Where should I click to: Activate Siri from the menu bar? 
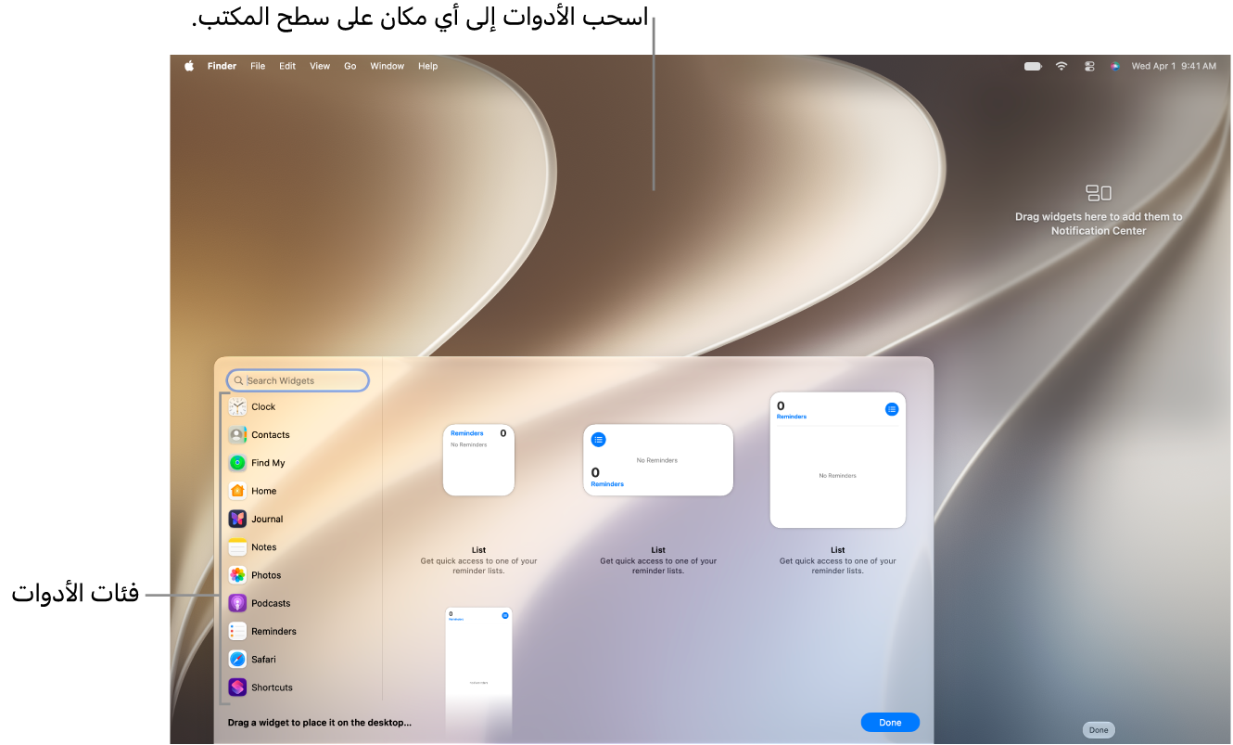[1115, 66]
